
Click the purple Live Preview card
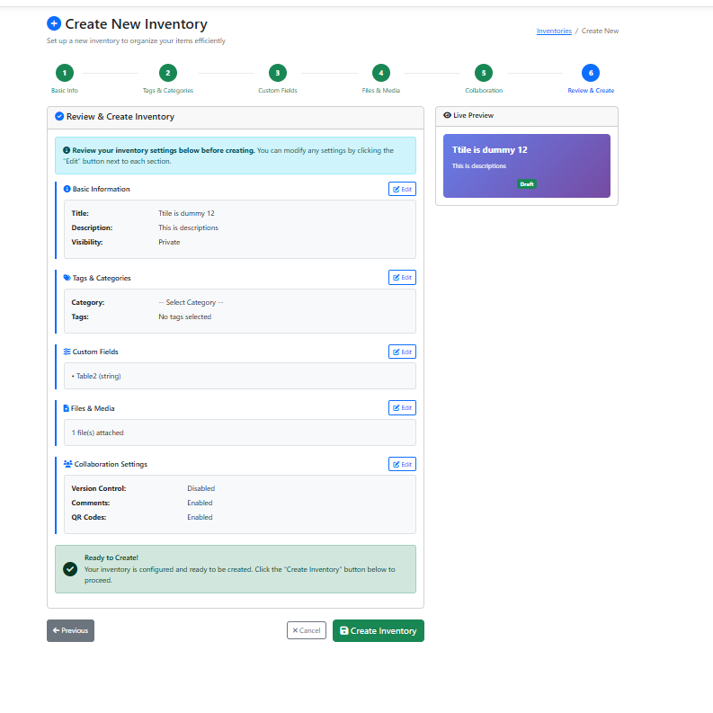tap(526, 165)
